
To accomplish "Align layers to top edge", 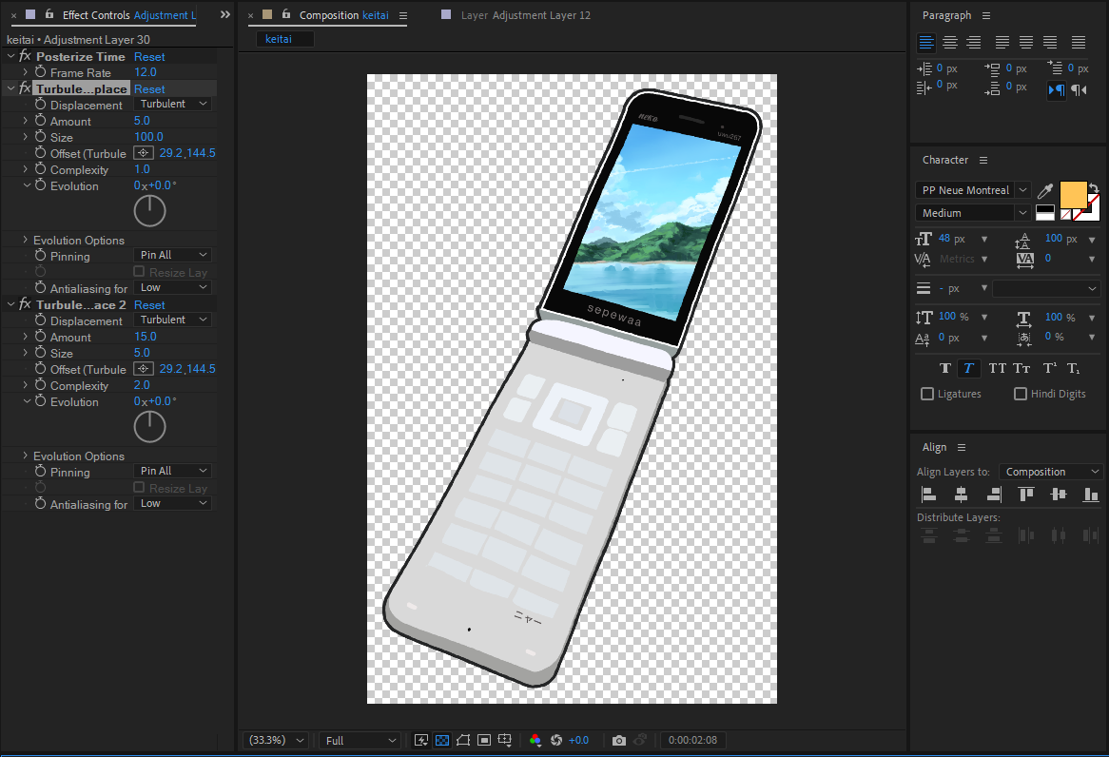I will pyautogui.click(x=1026, y=495).
